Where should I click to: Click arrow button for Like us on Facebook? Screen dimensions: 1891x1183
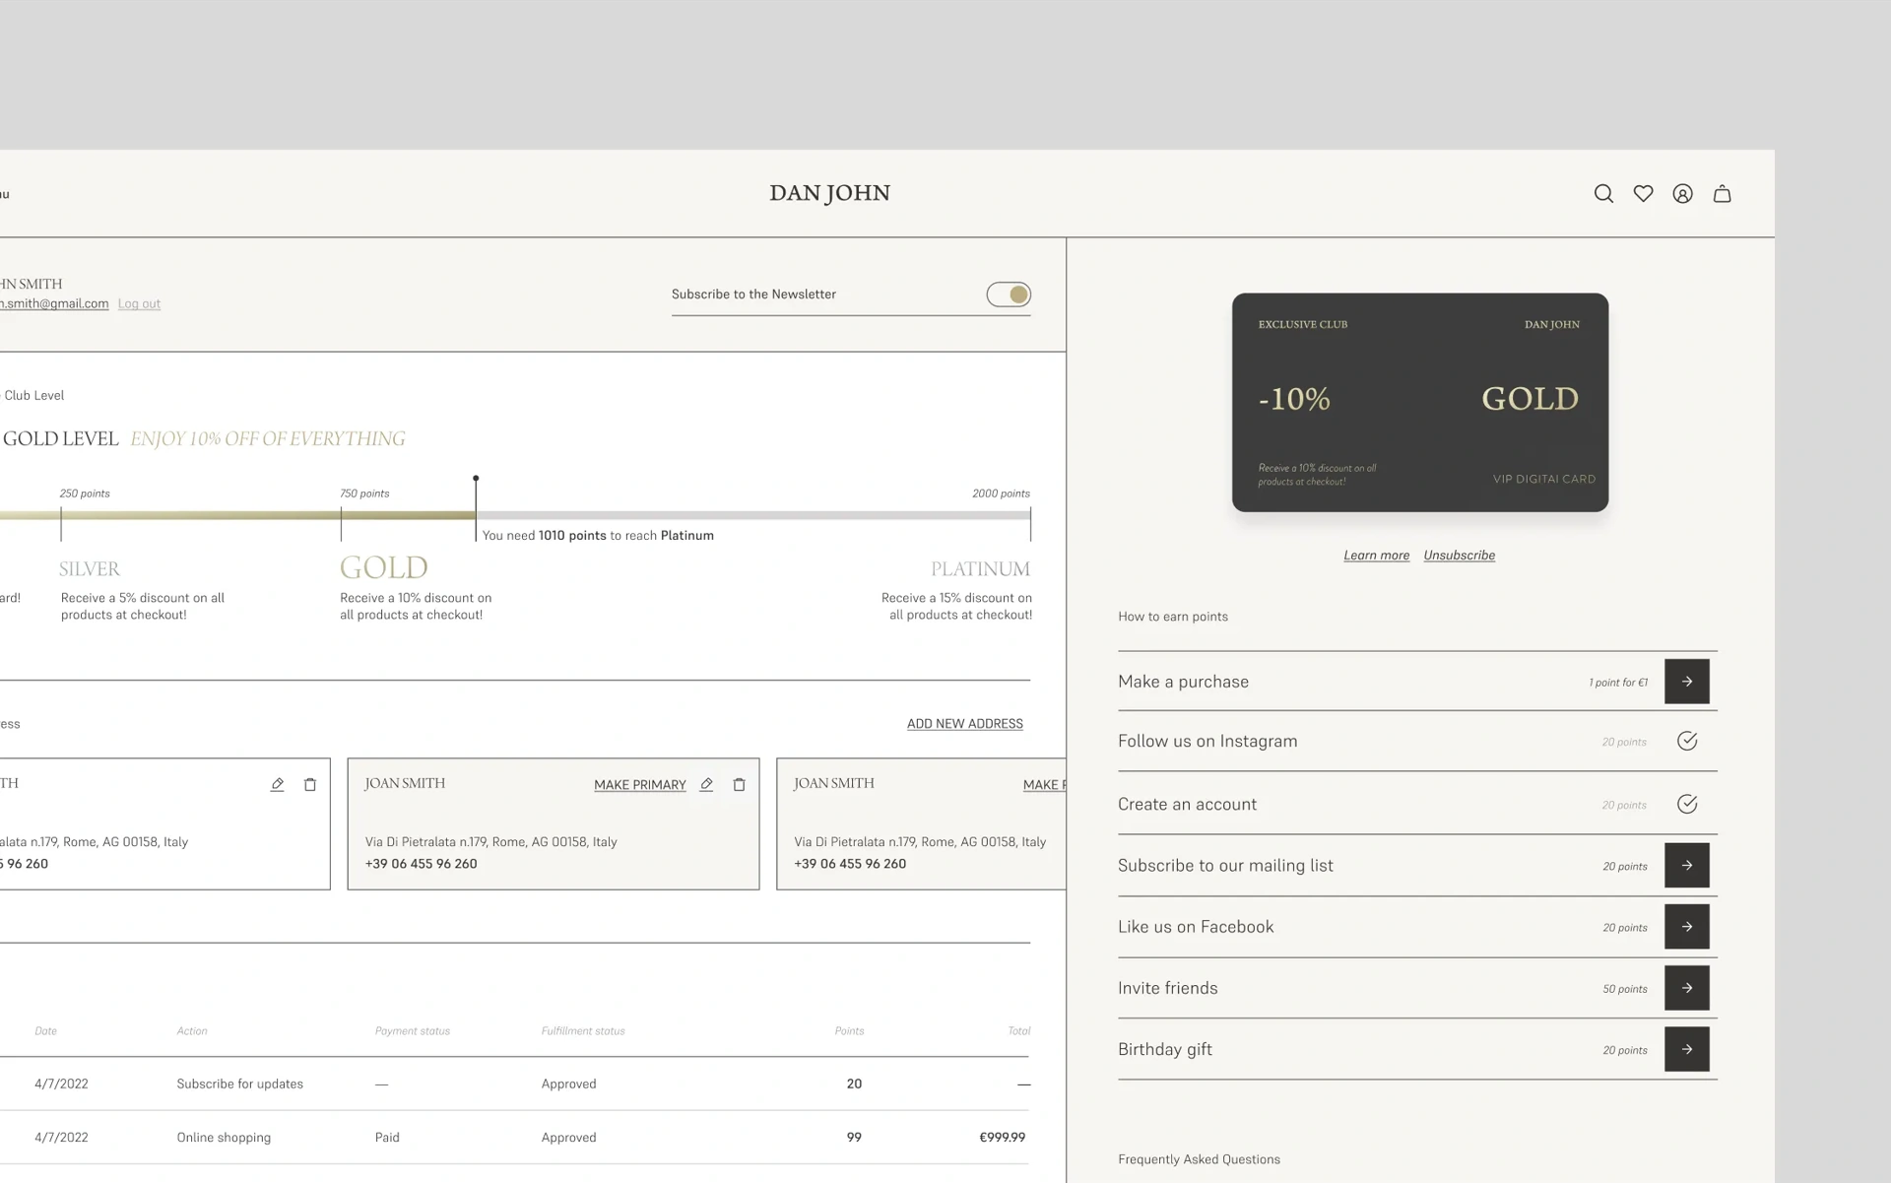pos(1686,927)
